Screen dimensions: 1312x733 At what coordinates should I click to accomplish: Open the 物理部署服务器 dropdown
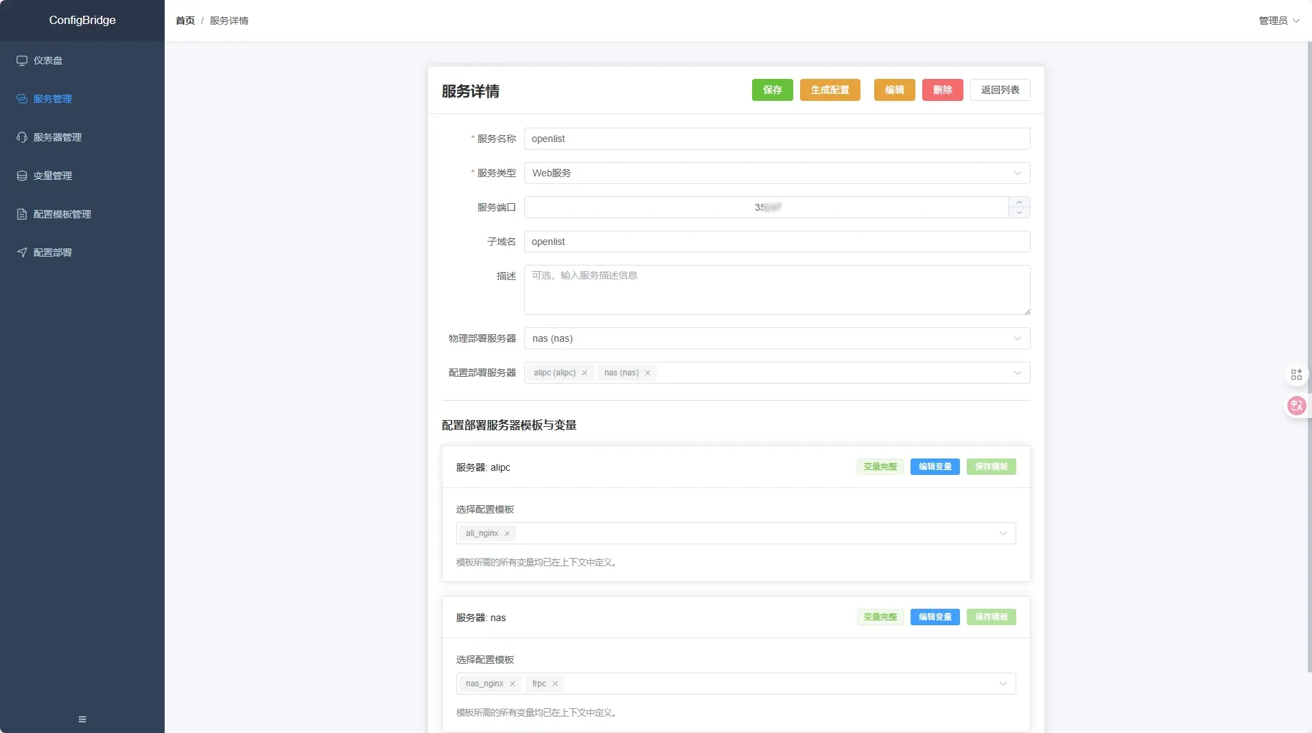click(x=1016, y=338)
